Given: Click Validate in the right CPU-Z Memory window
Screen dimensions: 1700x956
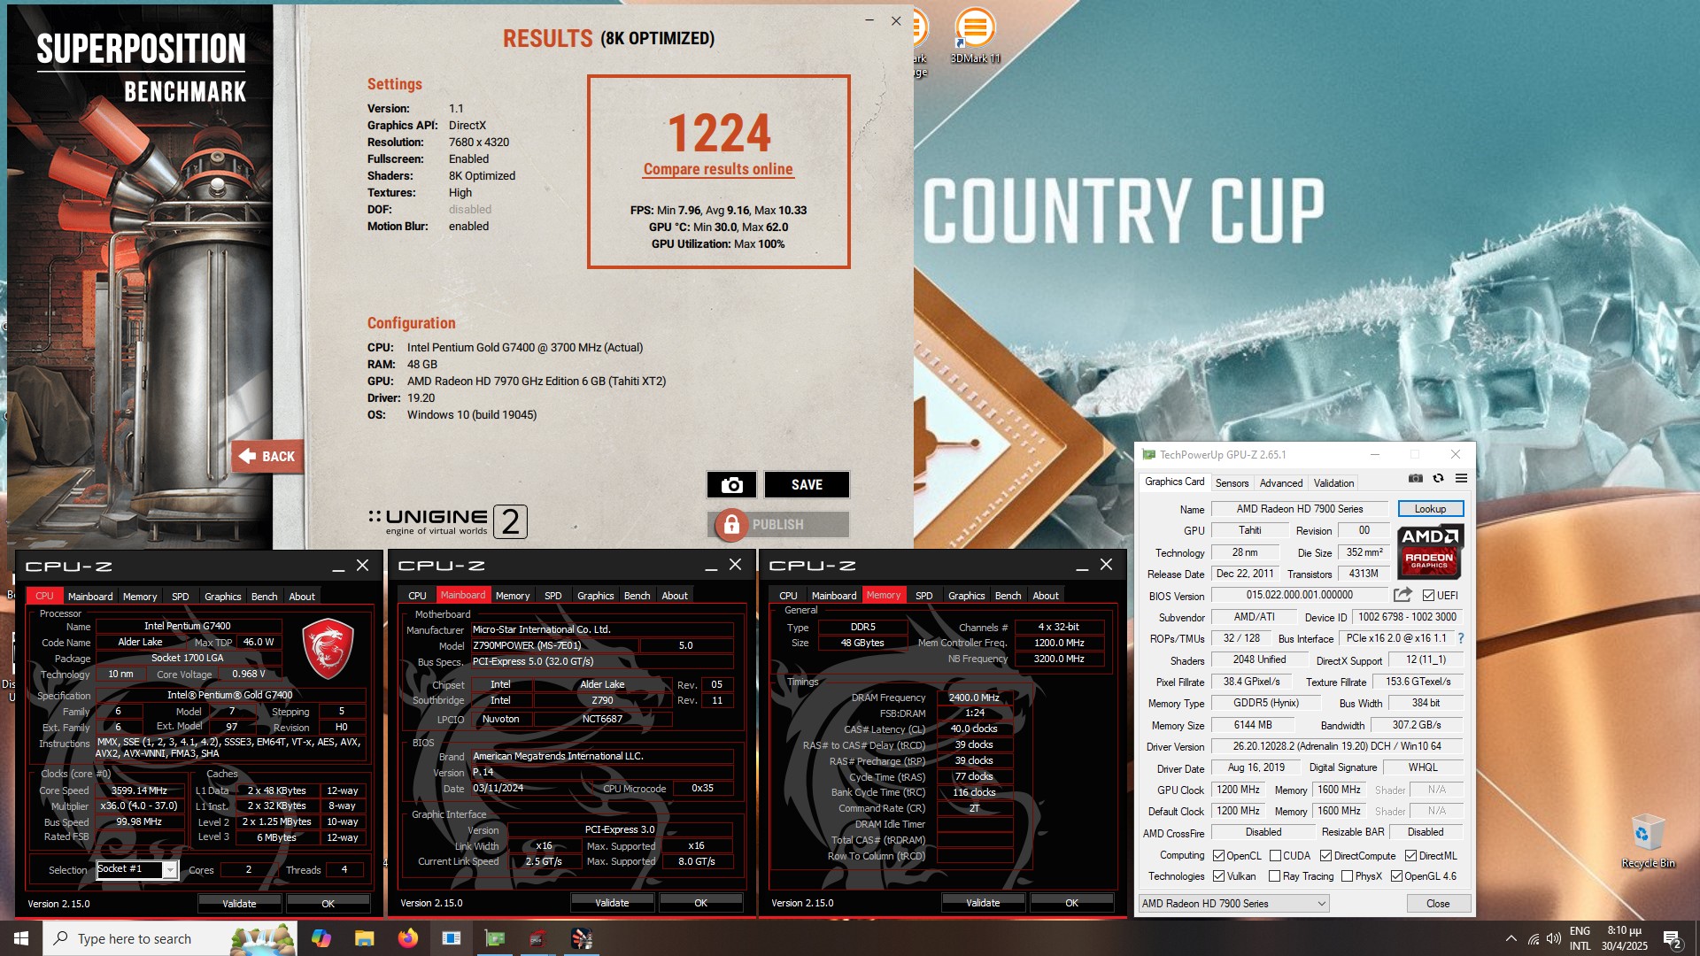Looking at the screenshot, I should coord(983,903).
